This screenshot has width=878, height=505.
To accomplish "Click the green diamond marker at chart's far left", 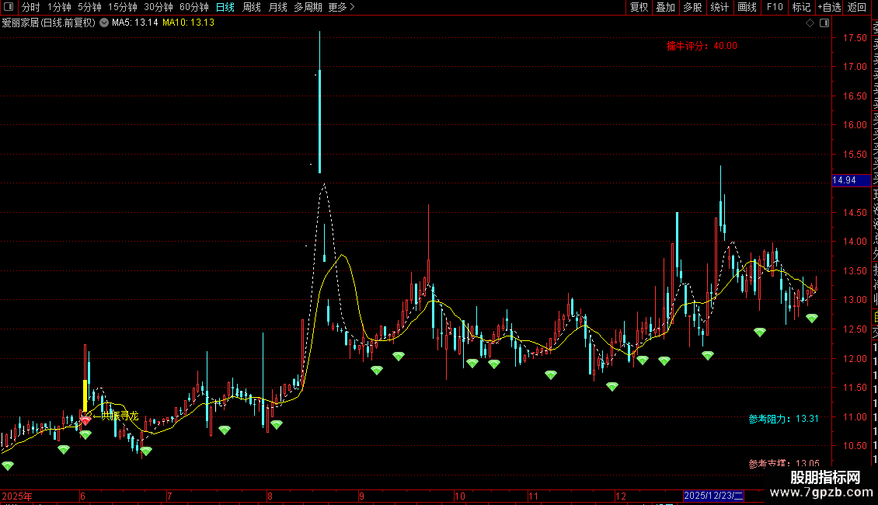I will pos(7,465).
